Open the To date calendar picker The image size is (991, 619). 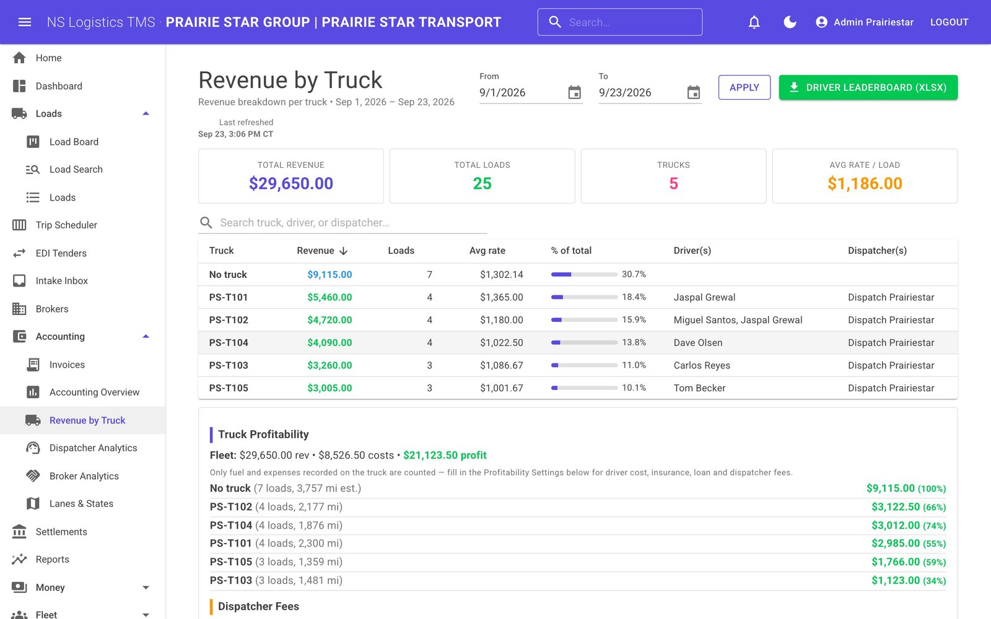click(x=694, y=92)
